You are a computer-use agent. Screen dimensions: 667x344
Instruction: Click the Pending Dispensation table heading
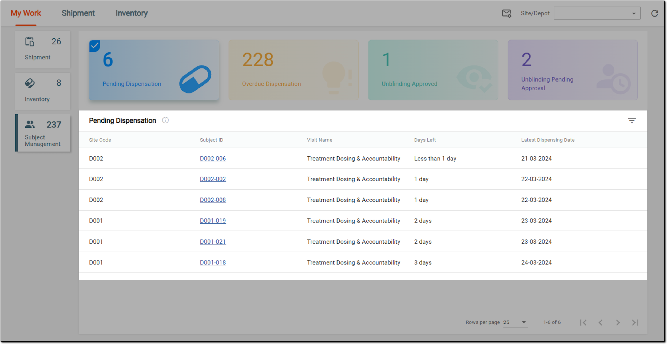122,120
